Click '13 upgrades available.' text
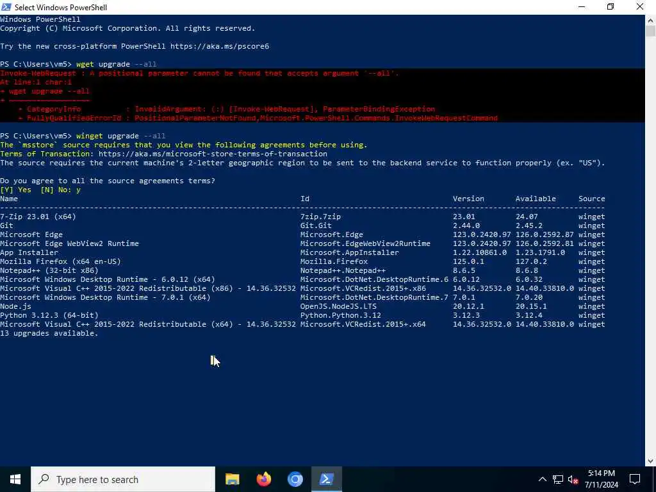 click(x=49, y=333)
